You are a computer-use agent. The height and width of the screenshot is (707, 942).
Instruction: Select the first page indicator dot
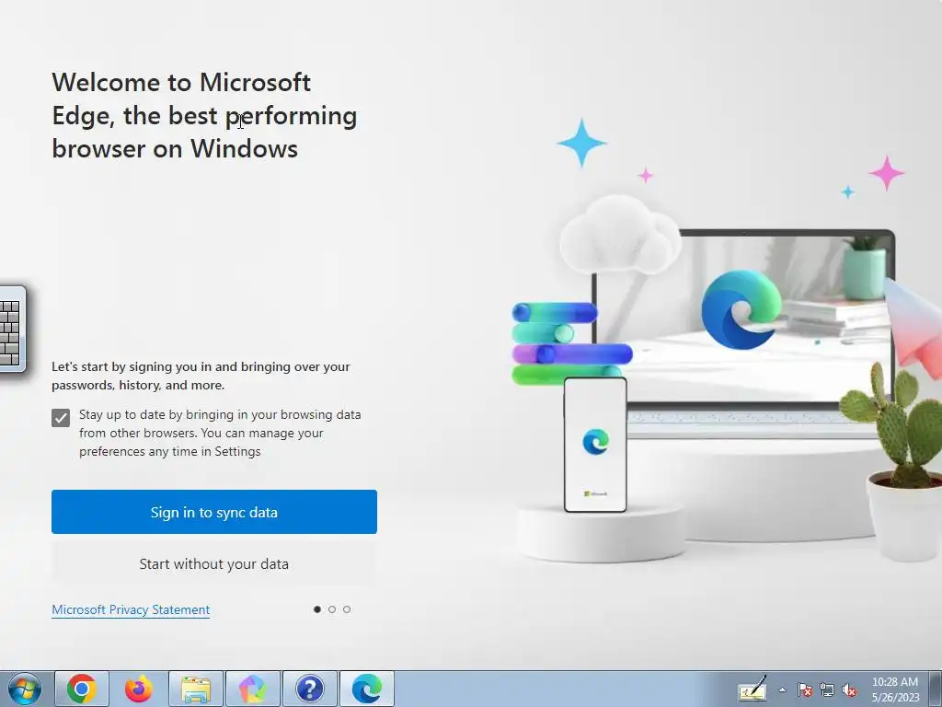pyautogui.click(x=317, y=609)
